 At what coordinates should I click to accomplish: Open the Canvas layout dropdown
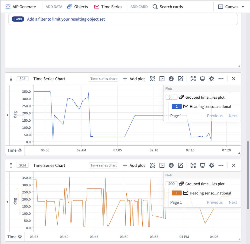[x=231, y=7]
